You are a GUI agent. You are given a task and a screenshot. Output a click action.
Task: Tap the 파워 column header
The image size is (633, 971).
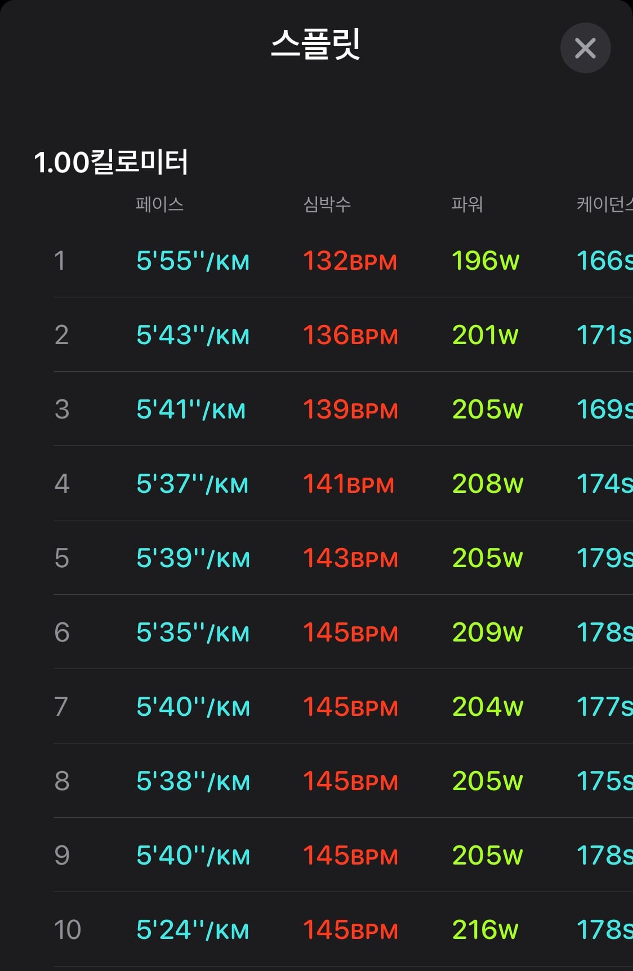pyautogui.click(x=467, y=204)
